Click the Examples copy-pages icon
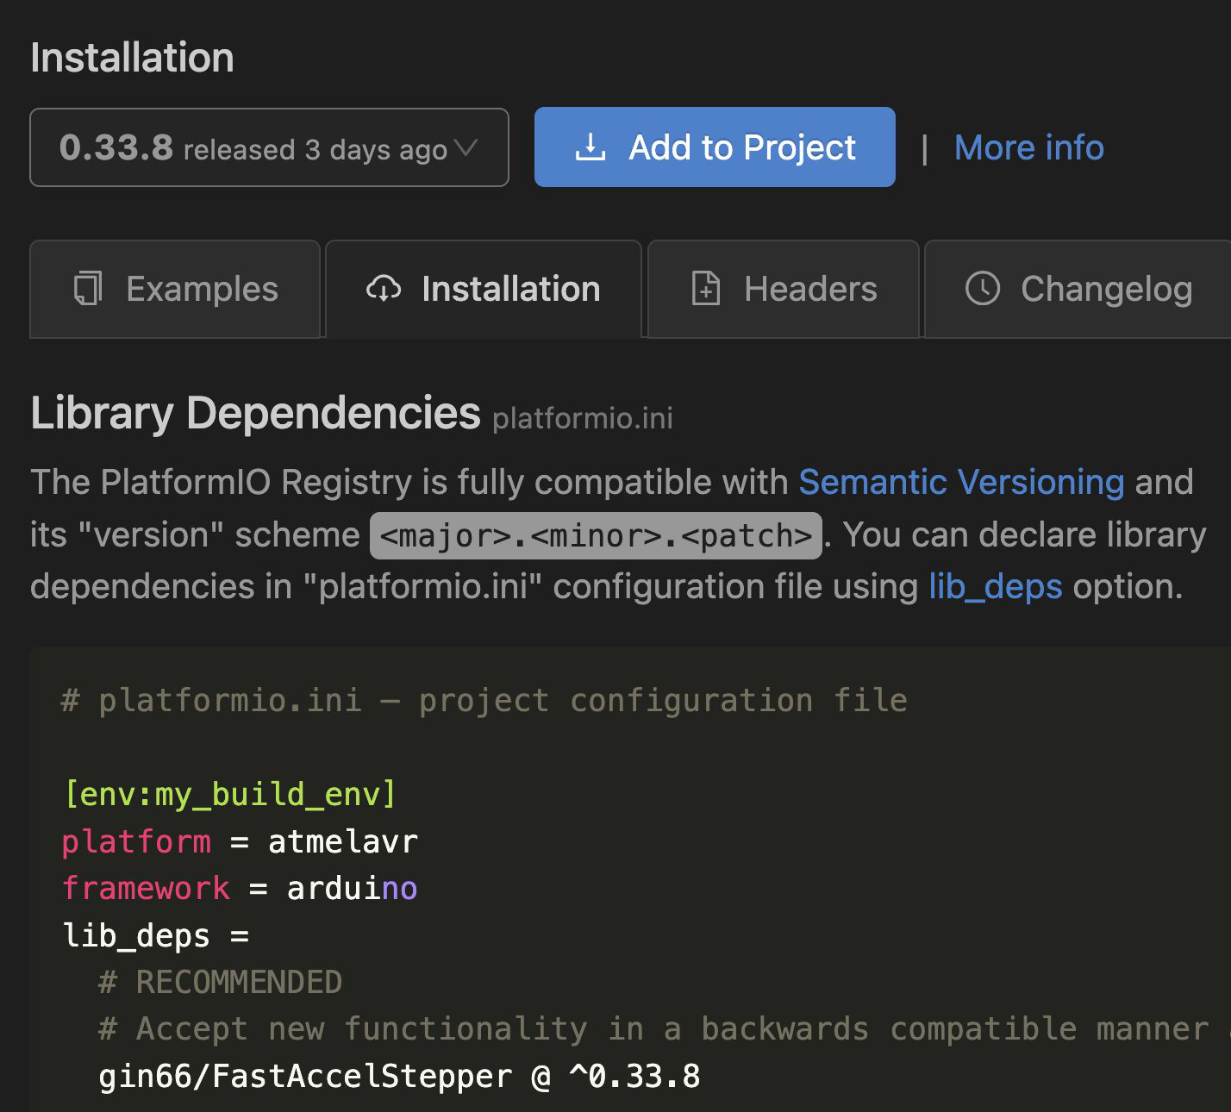 88,289
